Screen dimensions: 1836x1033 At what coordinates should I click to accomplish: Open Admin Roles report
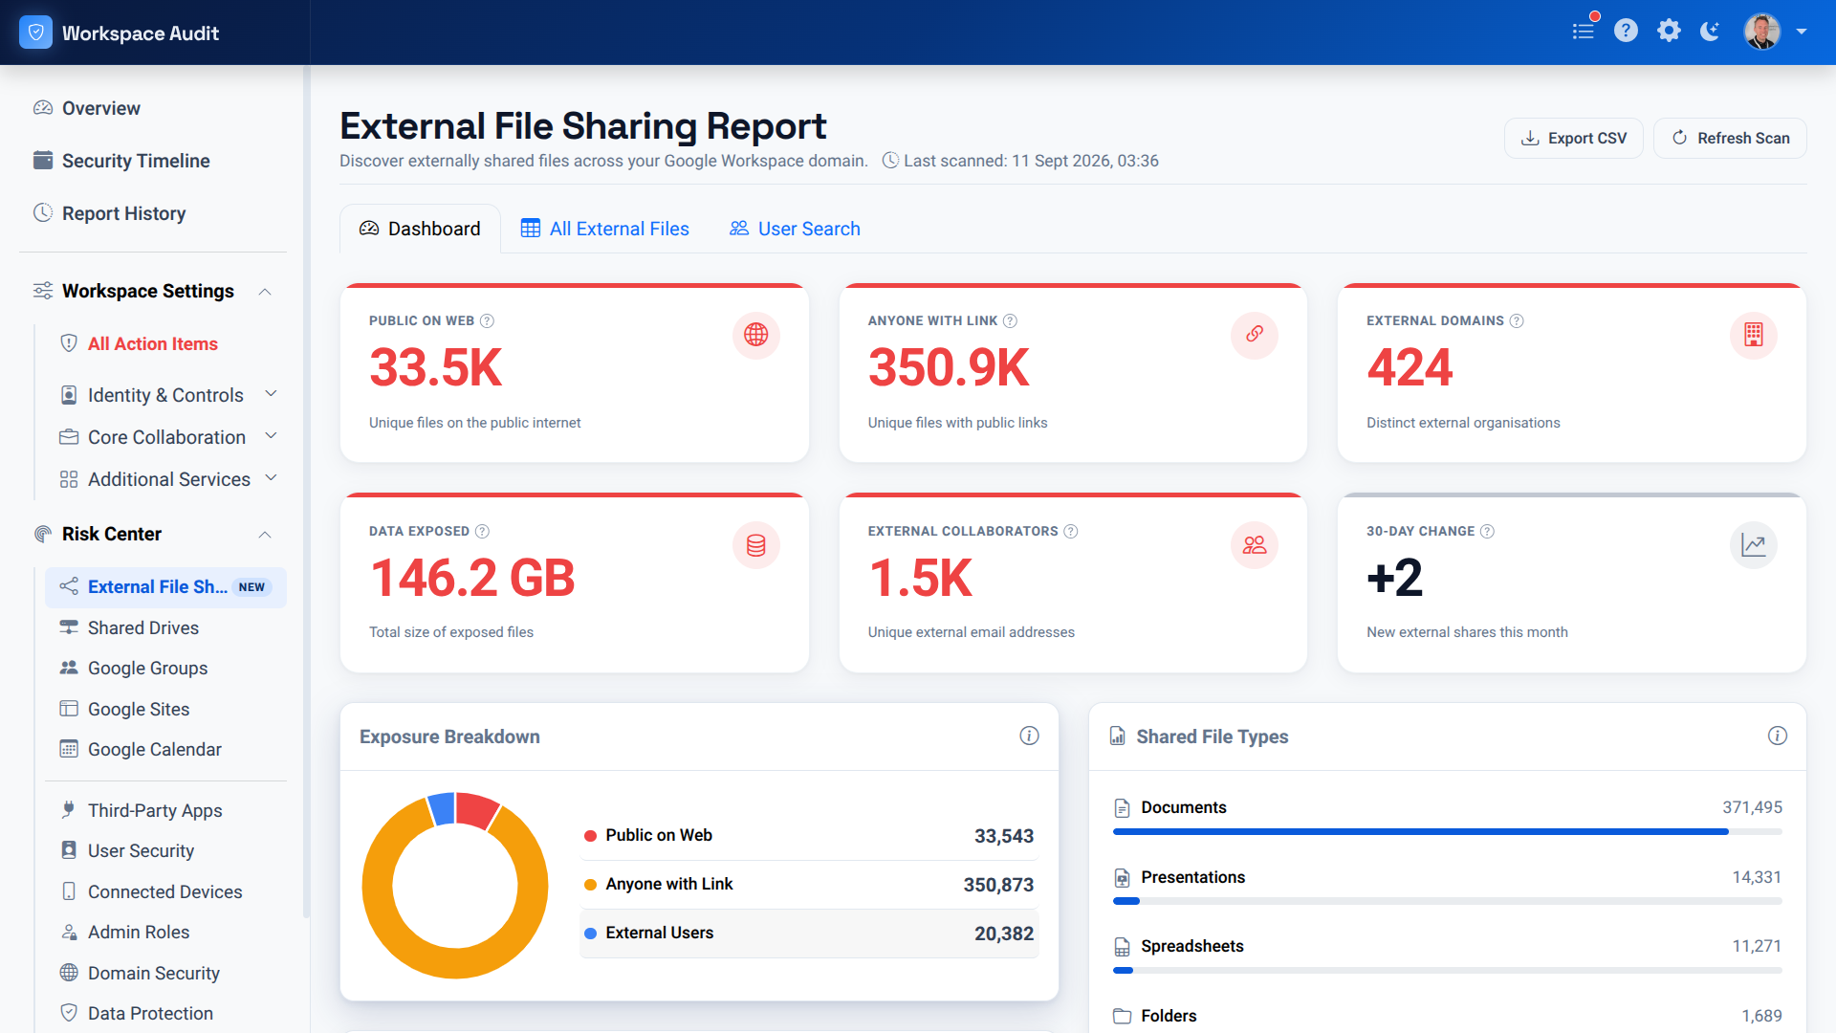[139, 932]
